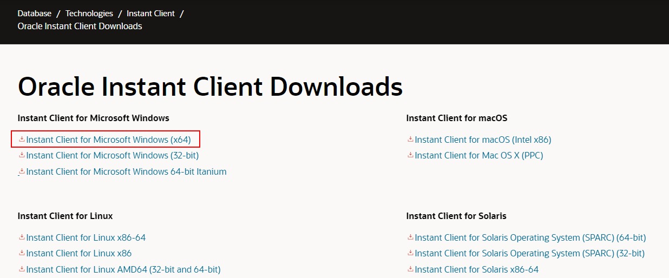
Task: Click download icon beside Solaris SPARC (32-bit)
Action: click(x=410, y=253)
